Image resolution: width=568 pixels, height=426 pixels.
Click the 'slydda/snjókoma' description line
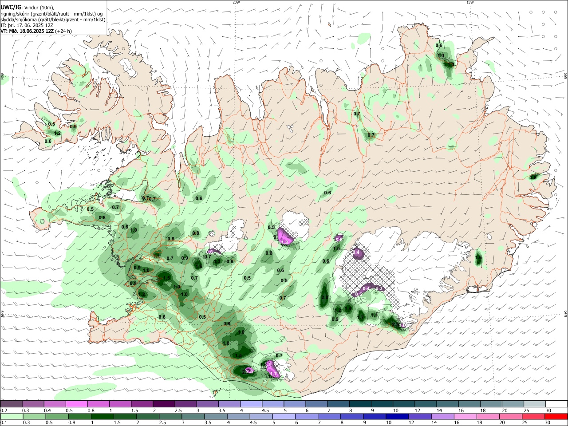(53, 20)
